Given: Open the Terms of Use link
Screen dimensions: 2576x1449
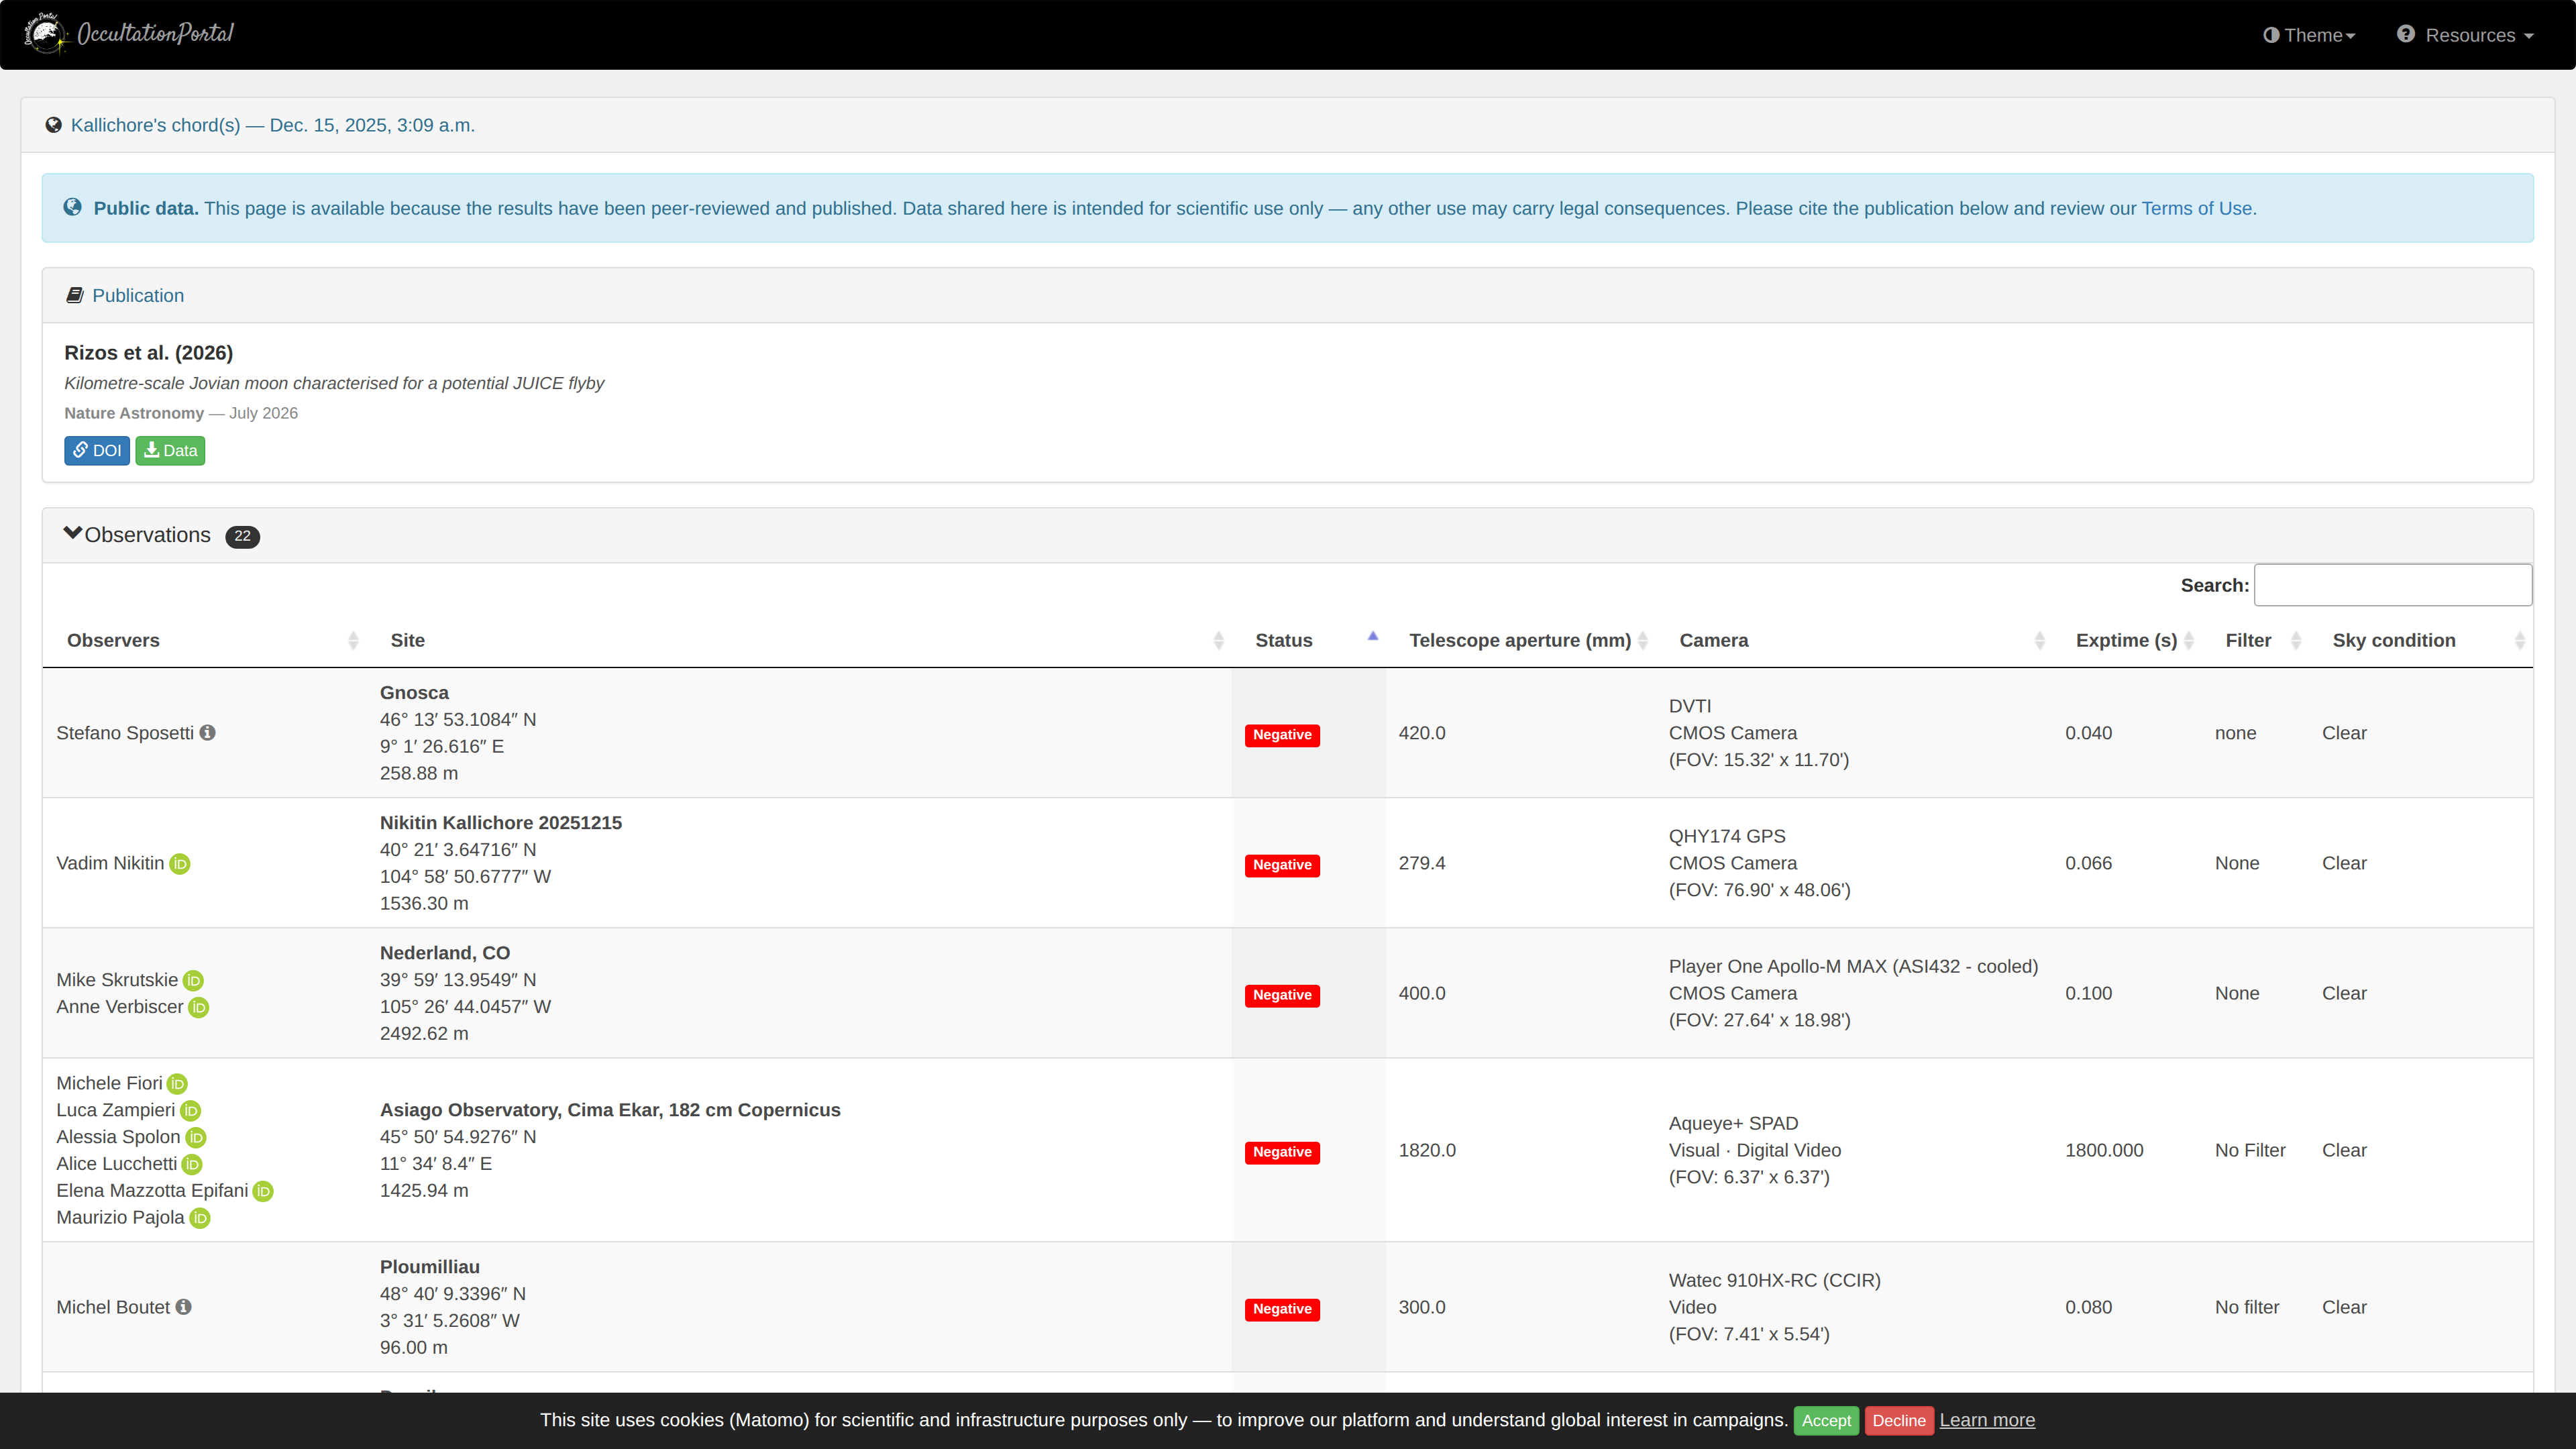Looking at the screenshot, I should coord(2196,208).
